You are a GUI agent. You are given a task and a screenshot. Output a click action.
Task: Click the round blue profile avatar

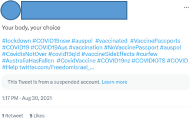(11, 10)
